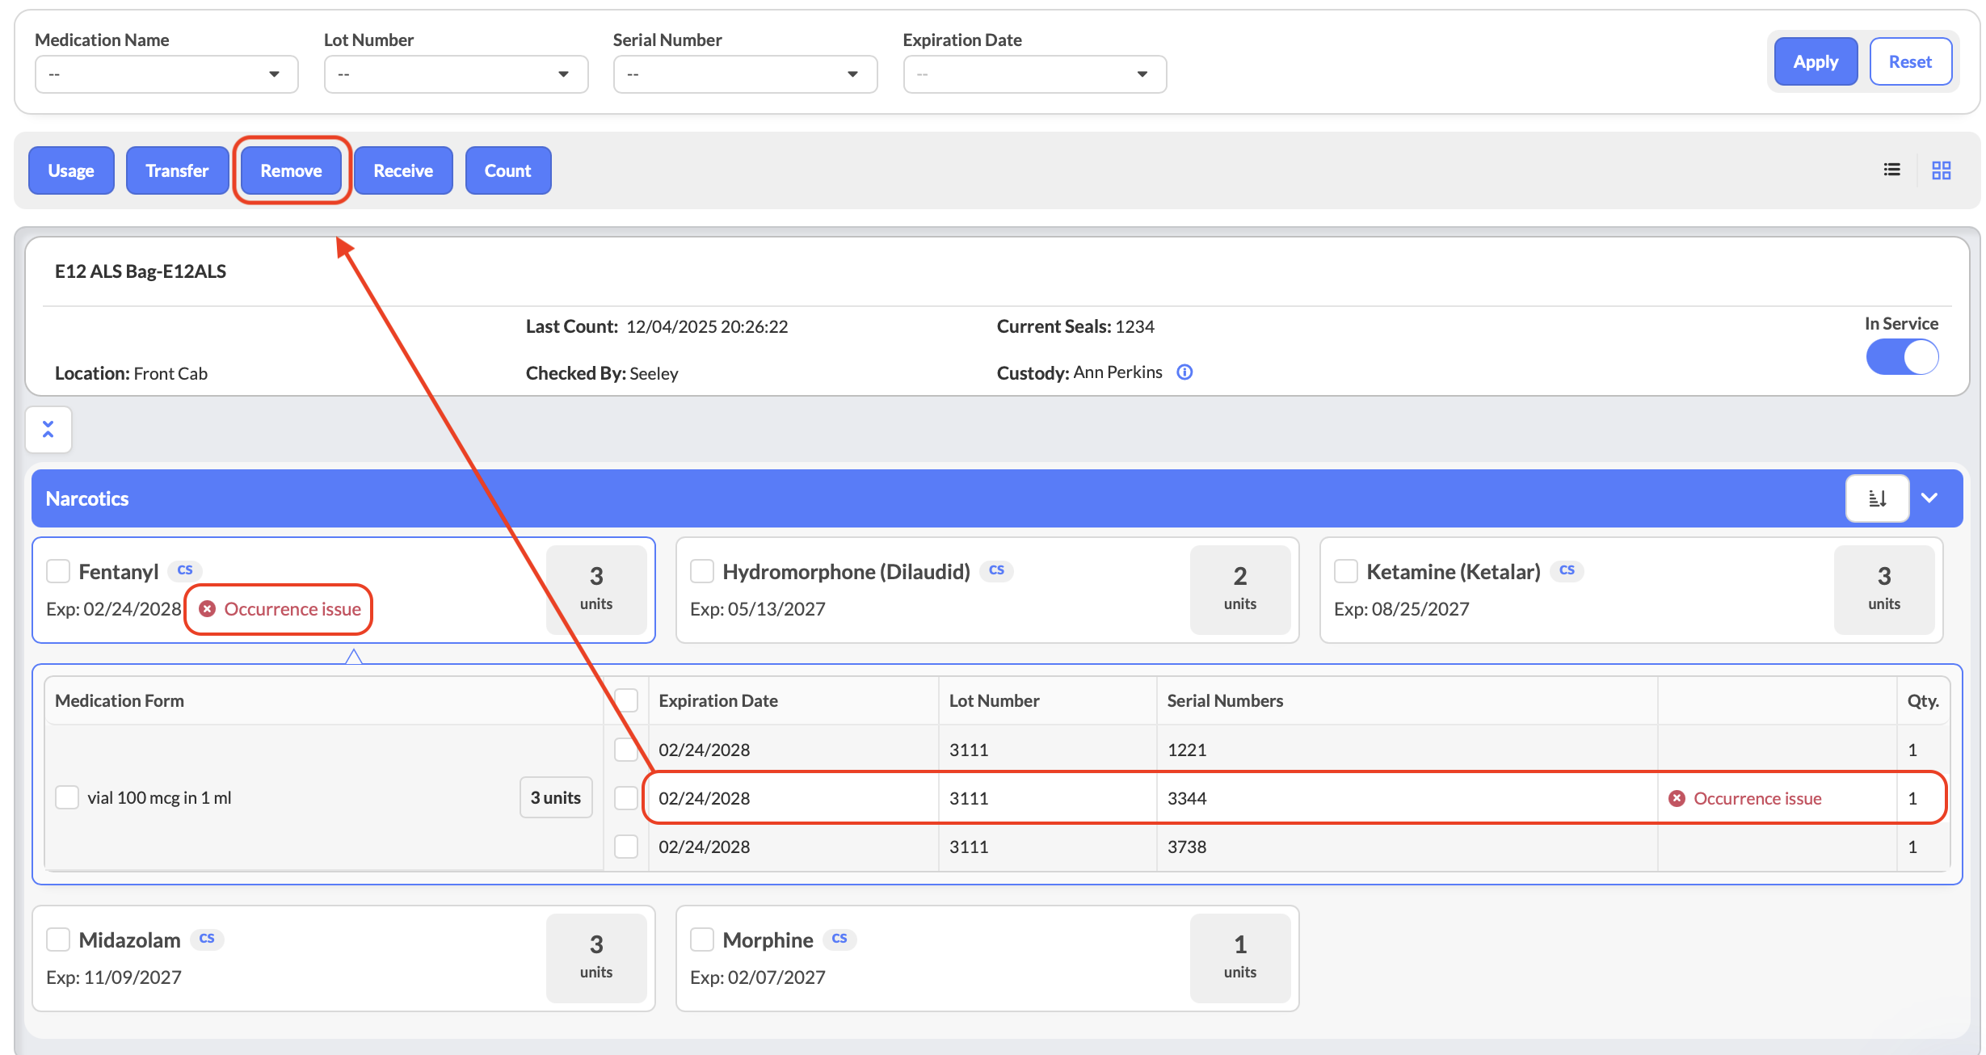The height and width of the screenshot is (1055, 1986).
Task: Collapse the Narcotics section chevron
Action: [1929, 498]
